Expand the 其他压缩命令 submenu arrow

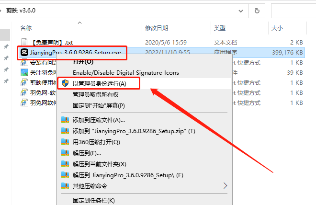click(x=226, y=186)
